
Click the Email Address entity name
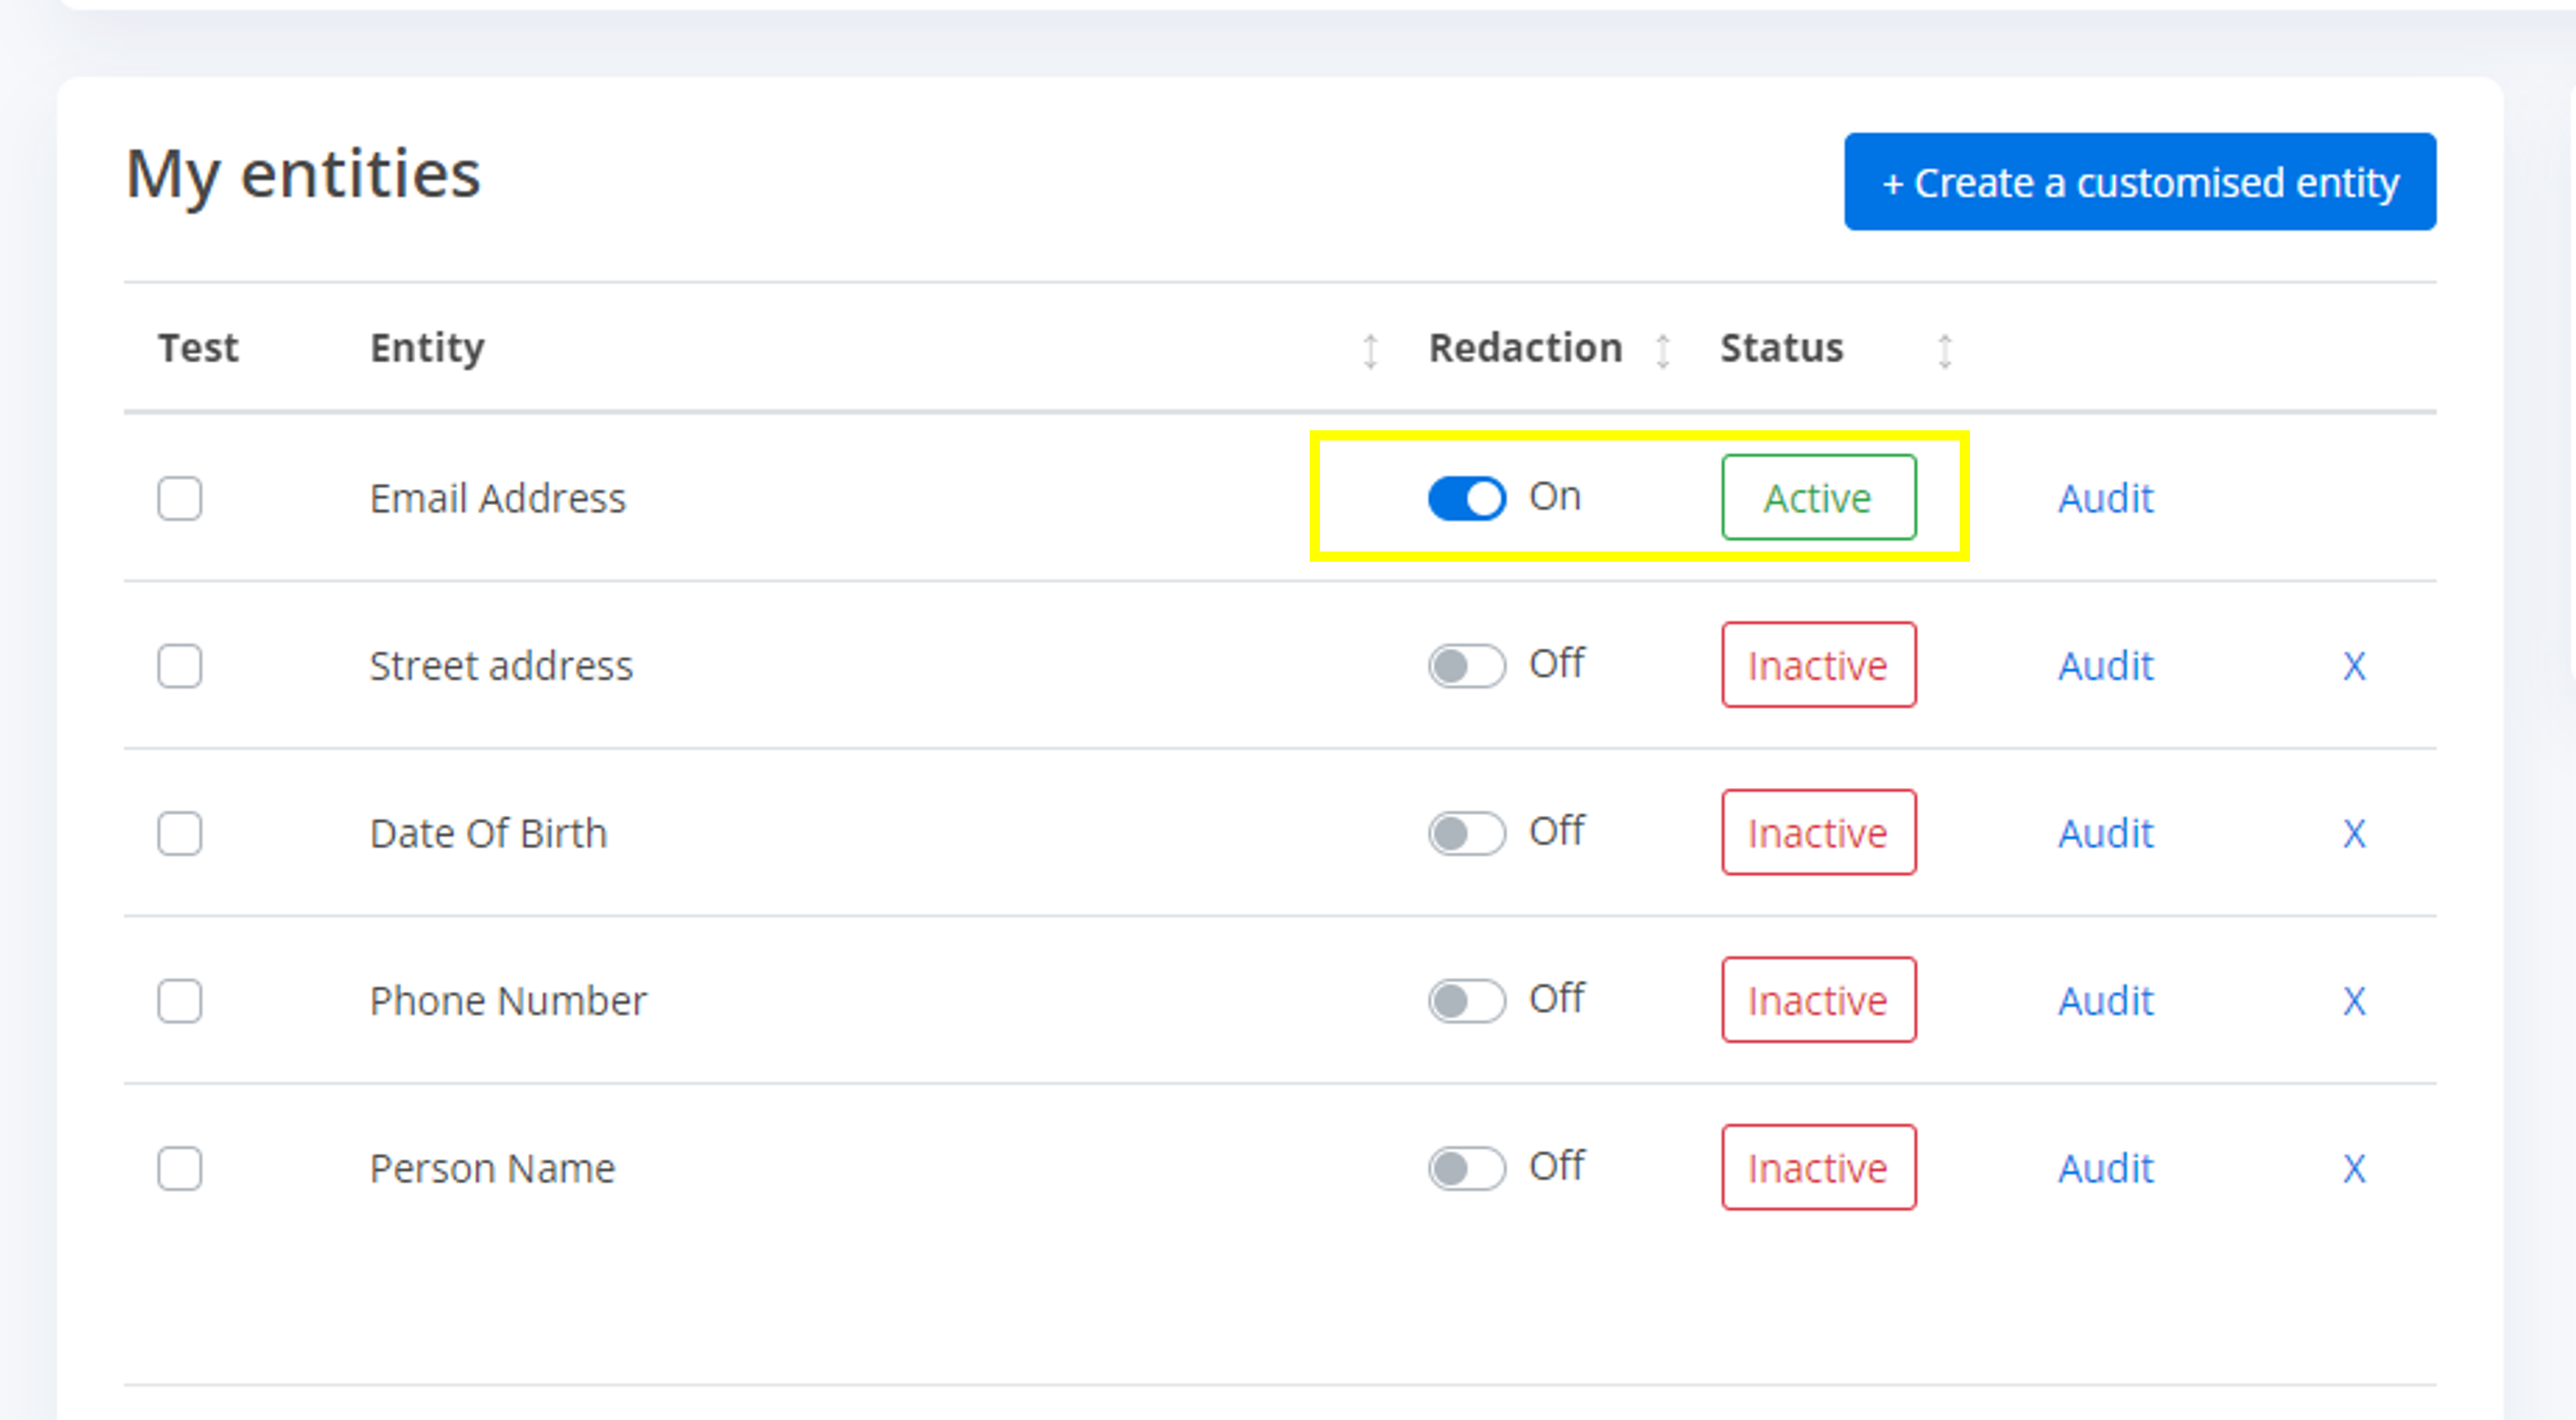[497, 498]
